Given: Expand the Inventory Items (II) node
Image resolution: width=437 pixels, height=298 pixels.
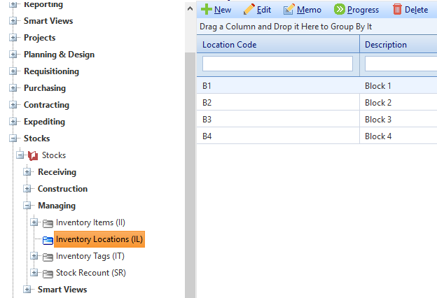Looking at the screenshot, I should (x=34, y=222).
